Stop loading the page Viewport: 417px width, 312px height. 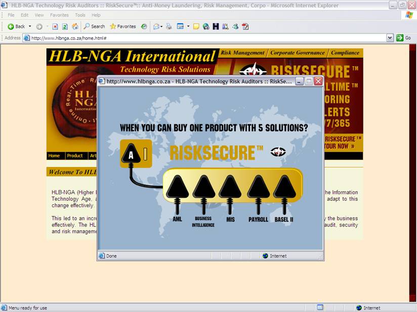[x=55, y=26]
